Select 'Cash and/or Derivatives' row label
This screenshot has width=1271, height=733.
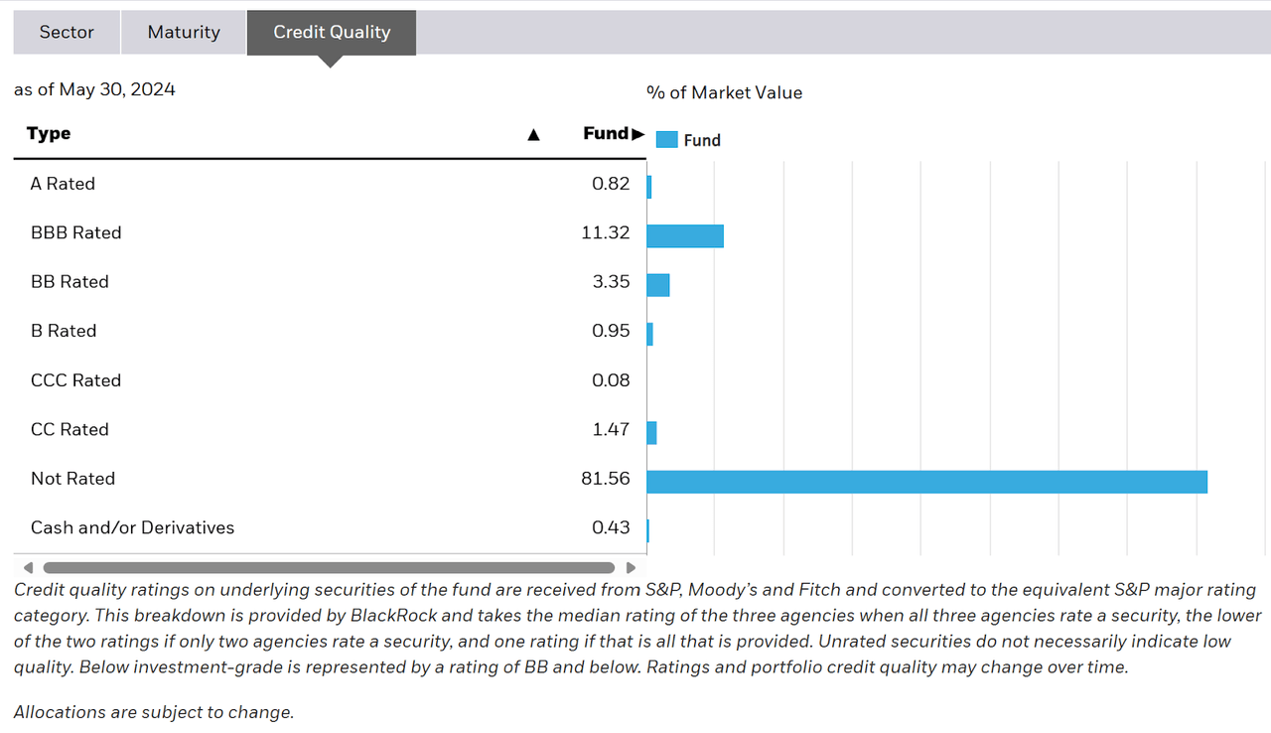point(132,527)
